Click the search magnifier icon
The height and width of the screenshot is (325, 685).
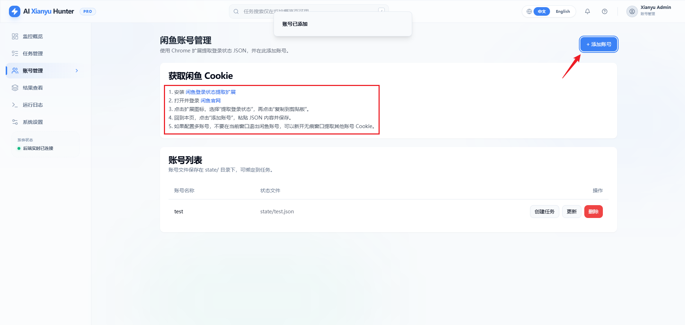pos(236,11)
